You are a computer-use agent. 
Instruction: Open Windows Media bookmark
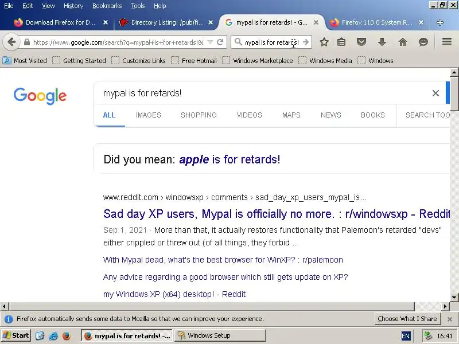(x=325, y=61)
